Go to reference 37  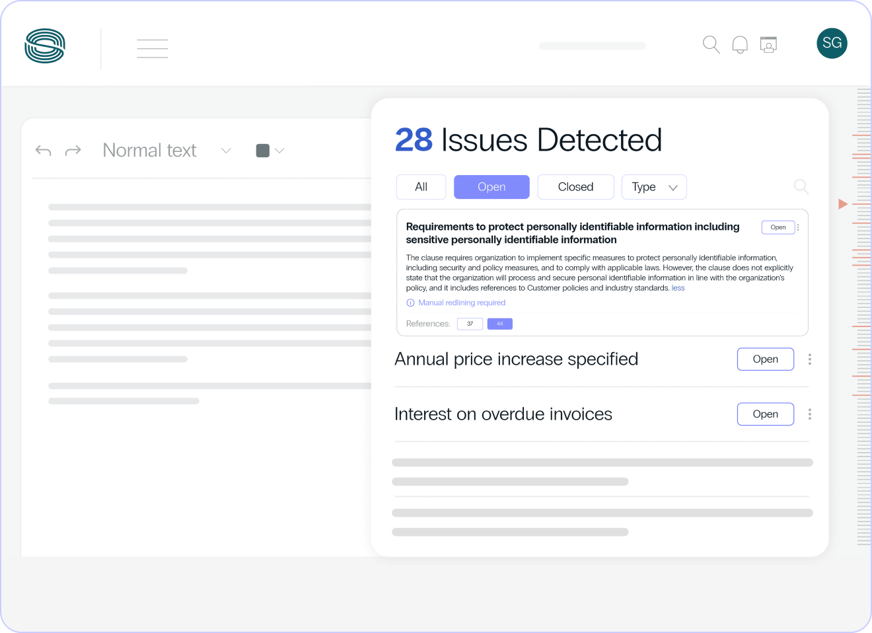click(x=470, y=324)
